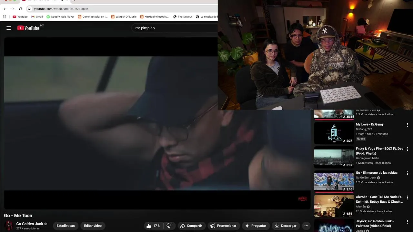Screen dimensions: 413x232
Task: Open Go Golden Junk channel name
Action: pyautogui.click(x=30, y=224)
